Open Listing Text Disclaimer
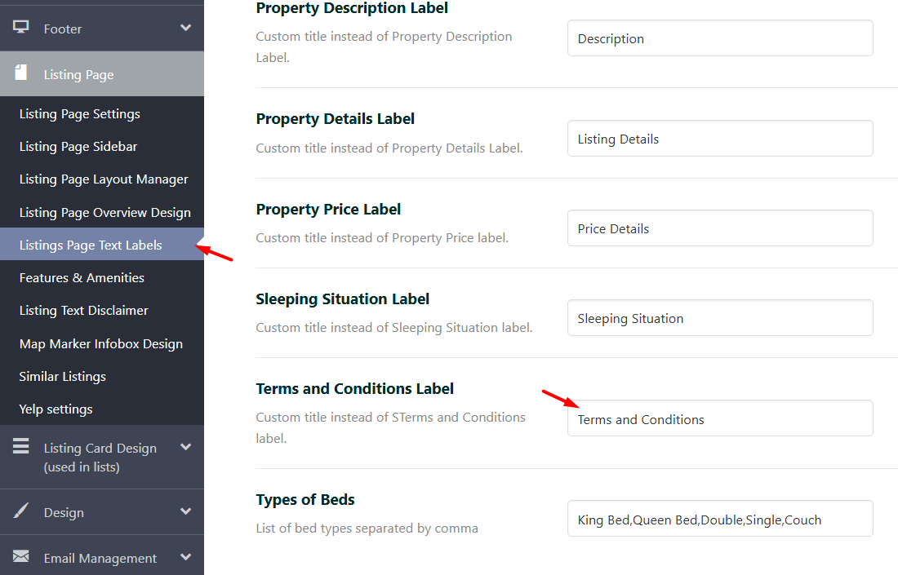 pyautogui.click(x=84, y=311)
